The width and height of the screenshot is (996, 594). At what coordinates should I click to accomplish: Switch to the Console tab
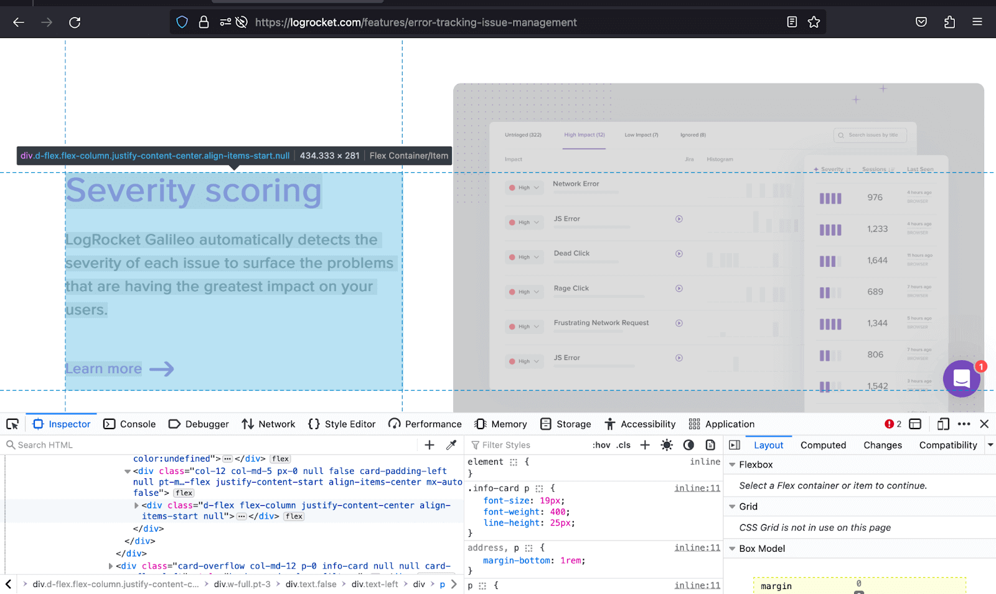129,424
